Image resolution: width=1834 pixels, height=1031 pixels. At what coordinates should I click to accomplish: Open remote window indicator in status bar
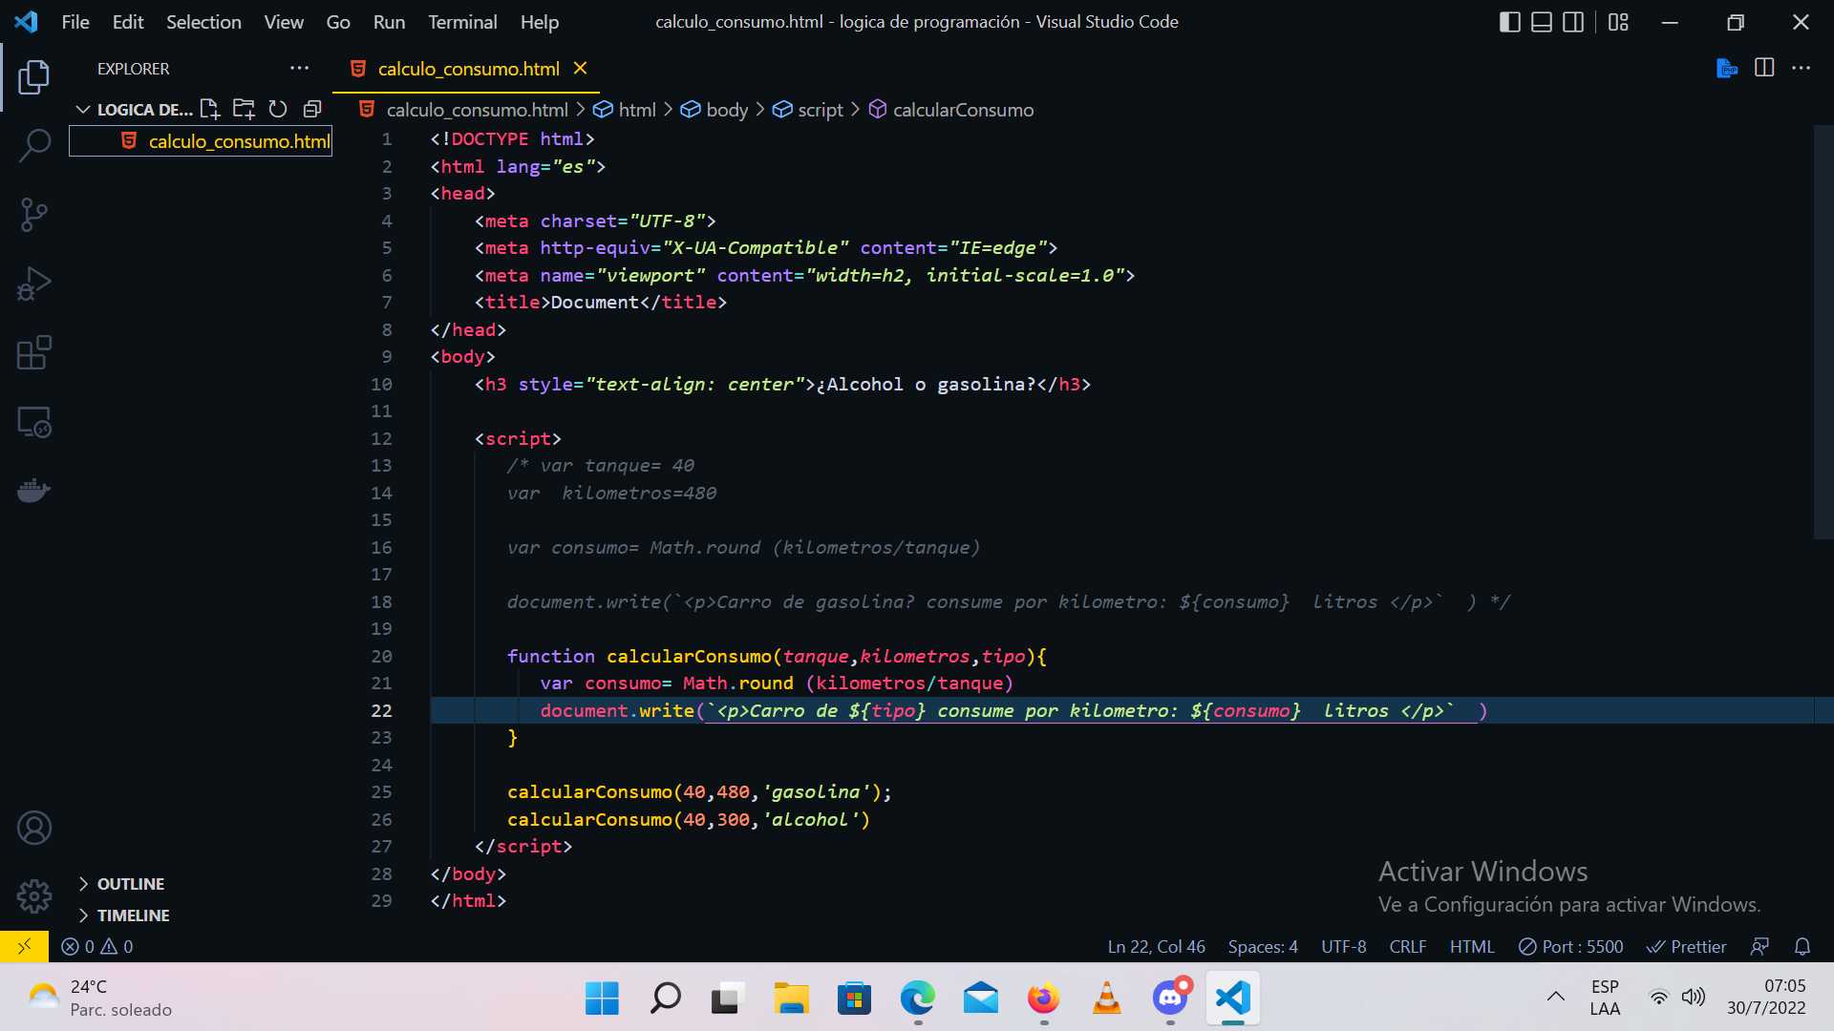click(x=25, y=946)
